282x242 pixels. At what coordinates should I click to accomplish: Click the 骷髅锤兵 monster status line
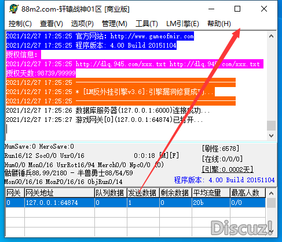69,173
